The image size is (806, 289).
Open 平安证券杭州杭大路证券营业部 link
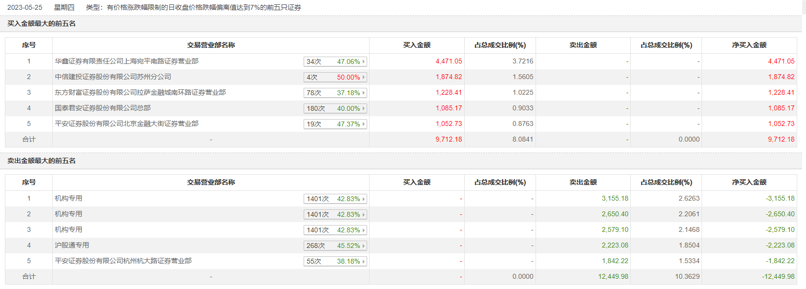(123, 261)
